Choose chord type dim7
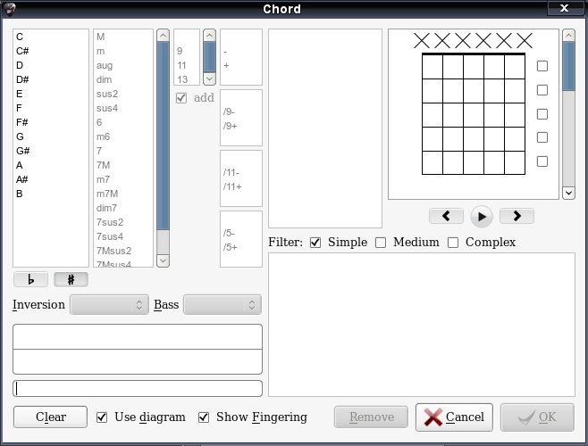 coord(123,208)
